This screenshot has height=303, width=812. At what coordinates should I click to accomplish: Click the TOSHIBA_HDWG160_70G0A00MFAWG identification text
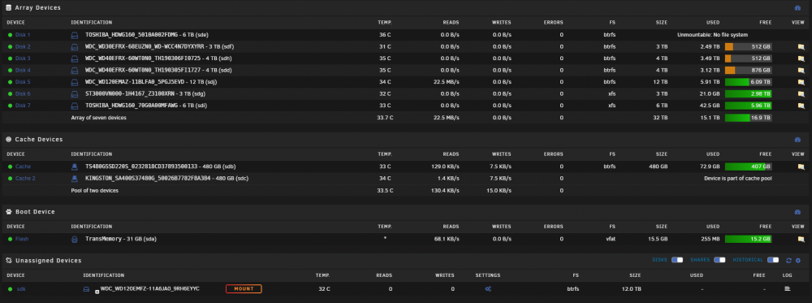tap(147, 106)
